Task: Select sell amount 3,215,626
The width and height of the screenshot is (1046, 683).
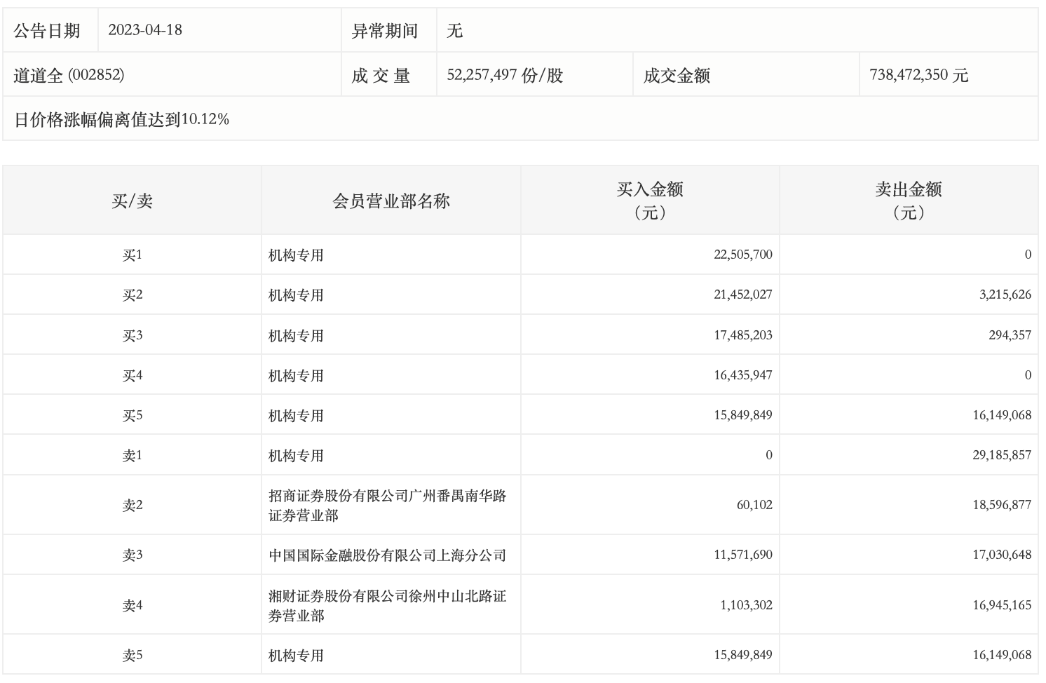Action: [1005, 295]
